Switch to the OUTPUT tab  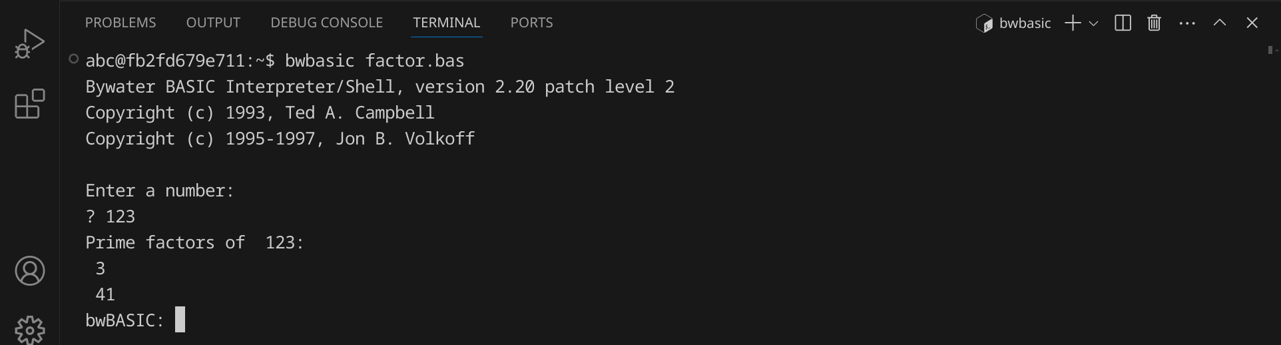pos(213,23)
